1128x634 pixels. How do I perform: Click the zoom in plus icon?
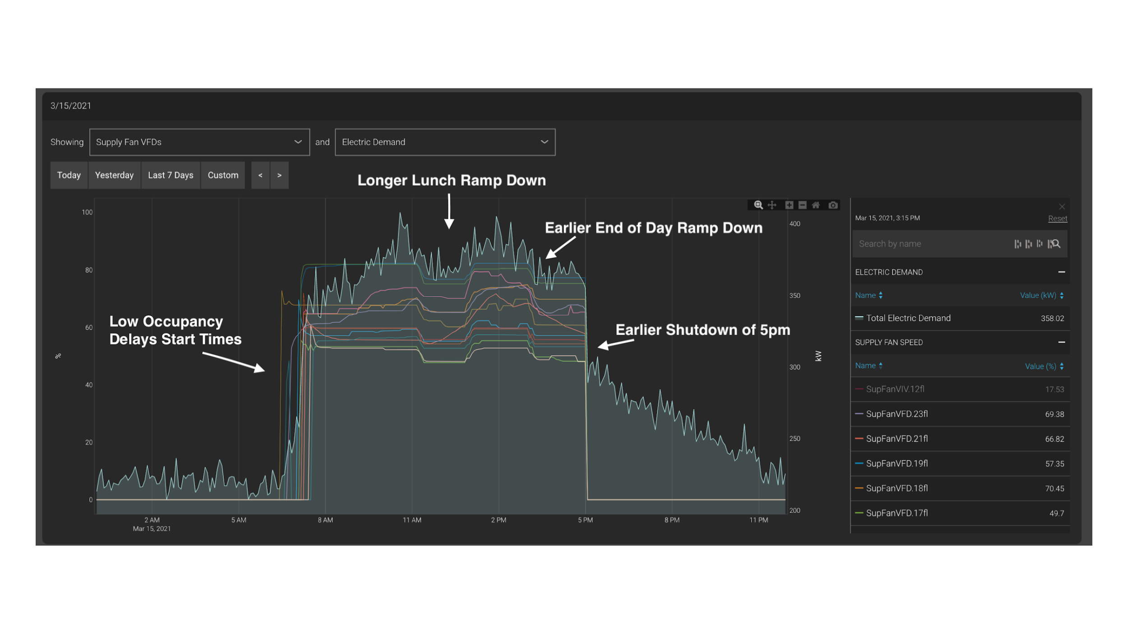[x=789, y=205]
